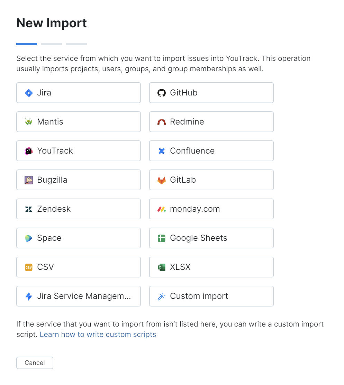The width and height of the screenshot is (344, 385).
Task: Open the custom scripts documentation link
Action: 98,334
